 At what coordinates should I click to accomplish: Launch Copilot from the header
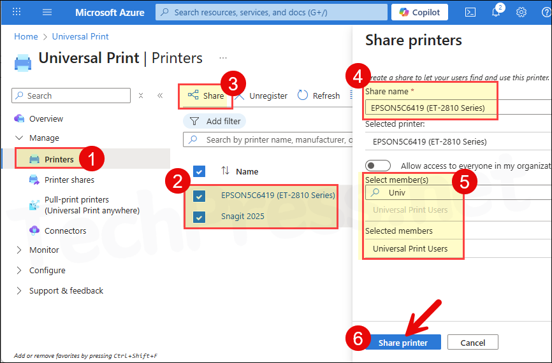(419, 12)
